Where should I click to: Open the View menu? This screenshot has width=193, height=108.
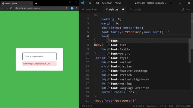(x=118, y=3)
